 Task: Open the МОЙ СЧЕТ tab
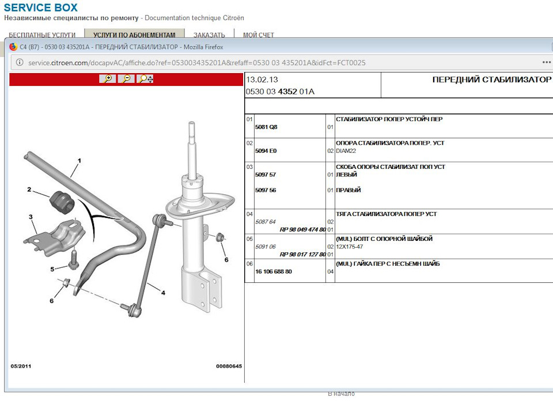259,35
